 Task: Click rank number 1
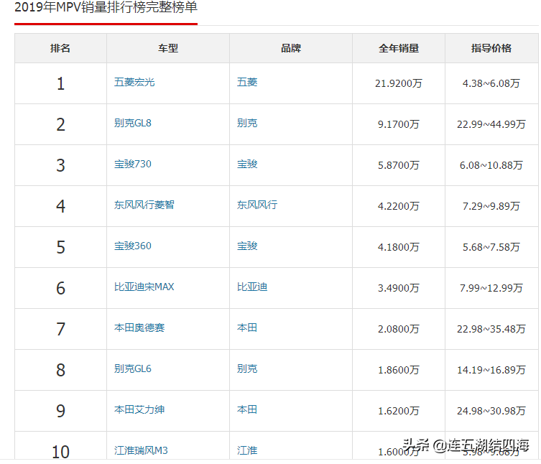tap(61, 84)
